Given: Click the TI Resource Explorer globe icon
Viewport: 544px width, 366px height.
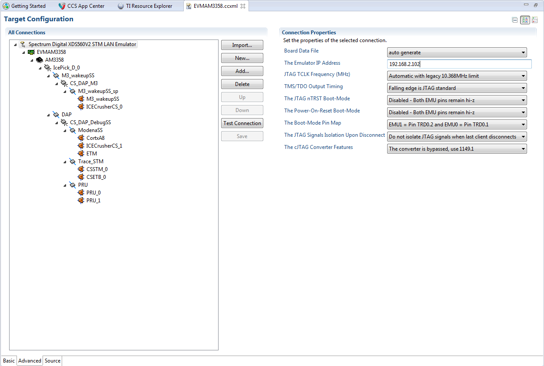Looking at the screenshot, I should tap(121, 6).
